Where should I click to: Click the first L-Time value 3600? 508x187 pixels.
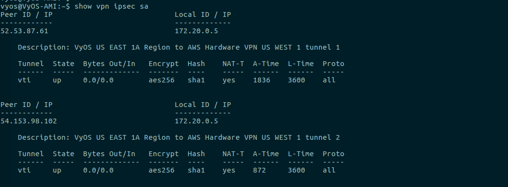(297, 80)
